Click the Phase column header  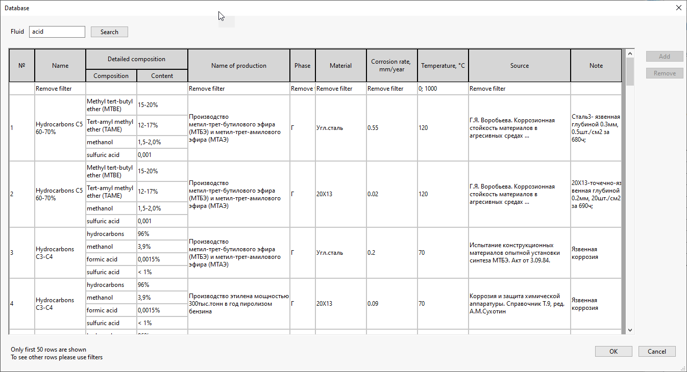point(302,66)
